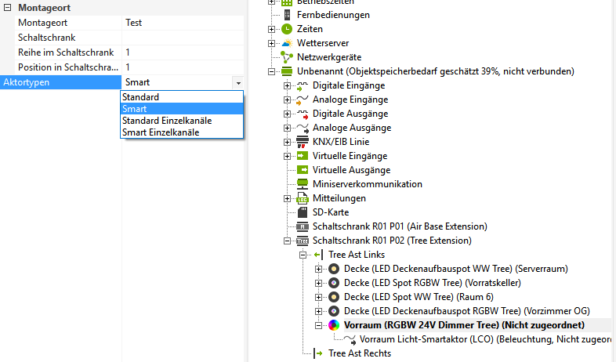Click the KNX/EIB Linie icon
Screen dimensions: 616x362
pos(302,142)
